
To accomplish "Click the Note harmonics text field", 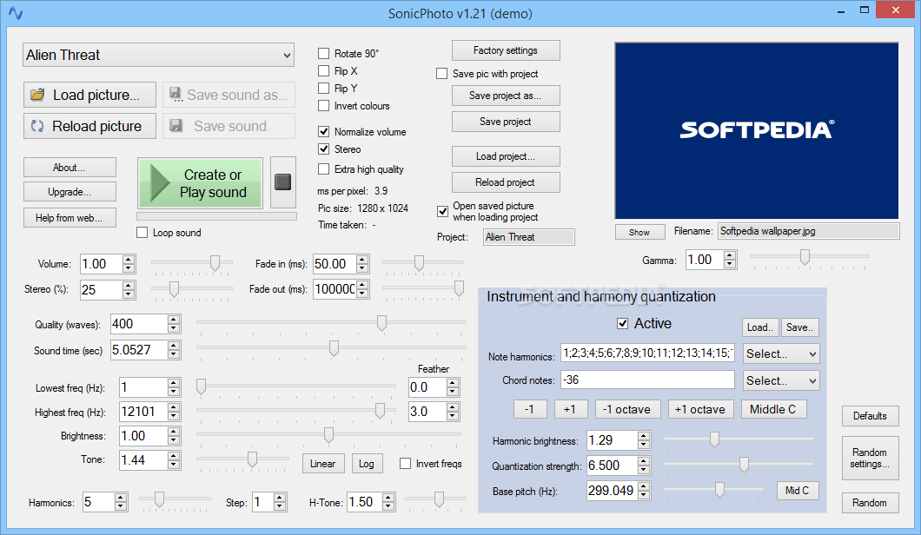I will [x=647, y=353].
